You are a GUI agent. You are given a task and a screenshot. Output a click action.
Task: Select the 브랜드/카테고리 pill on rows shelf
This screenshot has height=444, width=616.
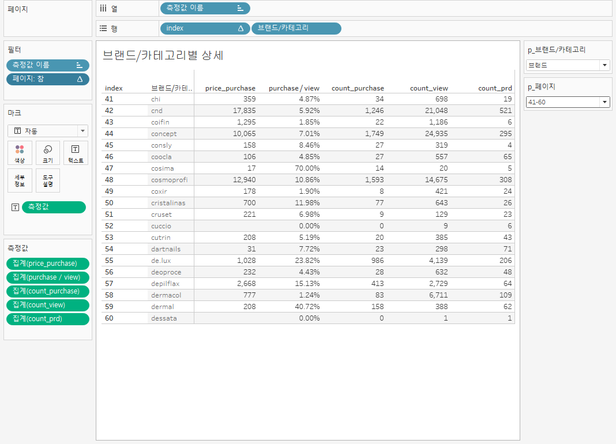(x=296, y=28)
